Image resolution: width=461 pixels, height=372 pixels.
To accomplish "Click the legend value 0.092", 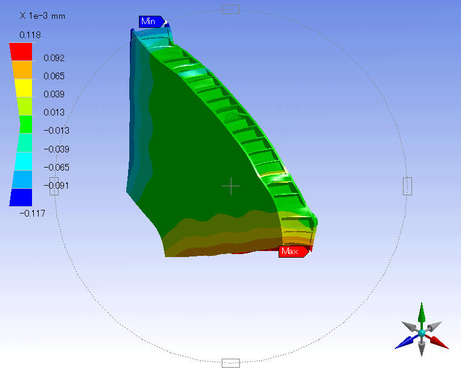I will [54, 58].
